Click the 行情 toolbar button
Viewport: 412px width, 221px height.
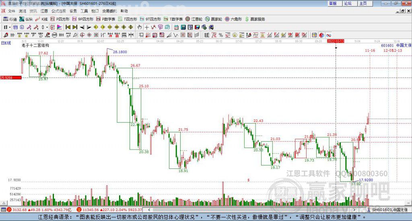tap(10, 19)
